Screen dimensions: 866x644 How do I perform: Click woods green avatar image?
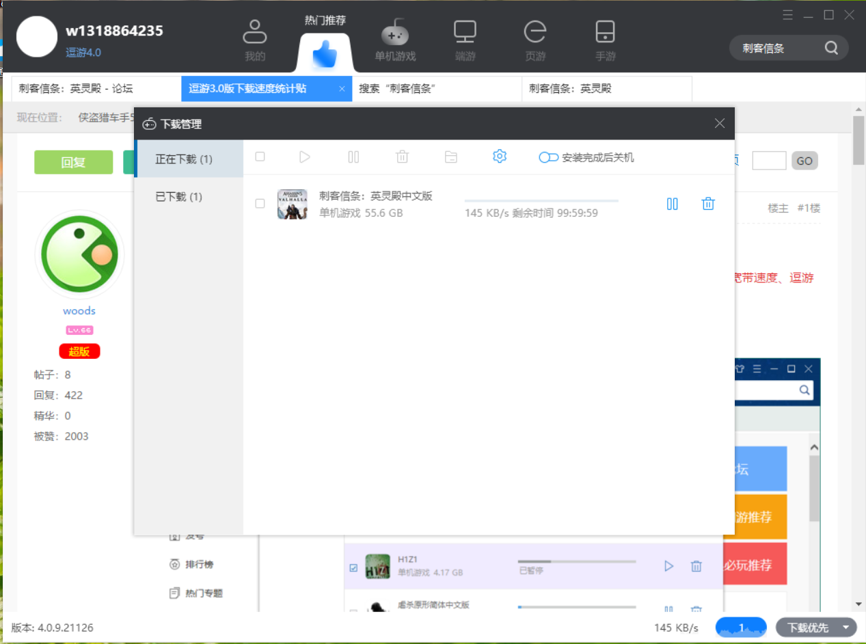click(x=79, y=254)
